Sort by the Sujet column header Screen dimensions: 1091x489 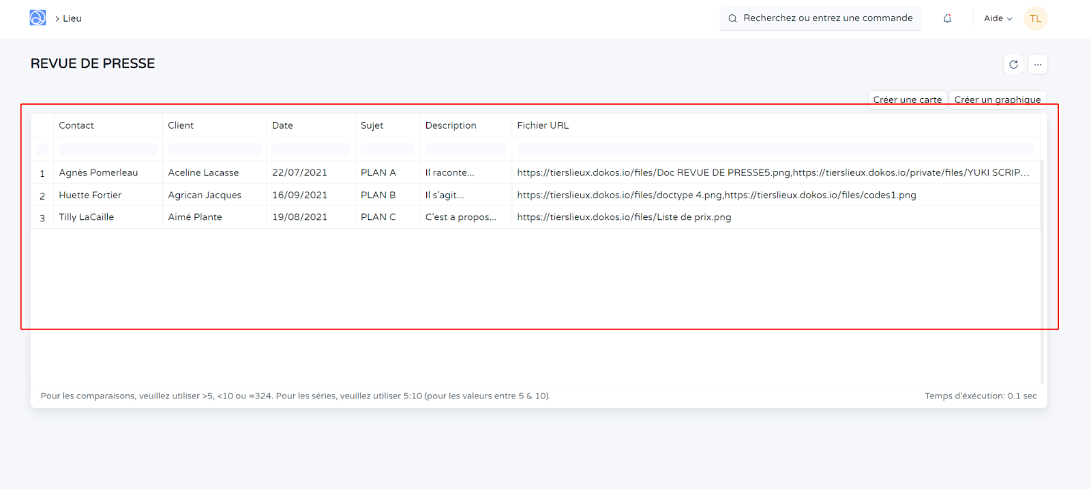click(x=372, y=125)
